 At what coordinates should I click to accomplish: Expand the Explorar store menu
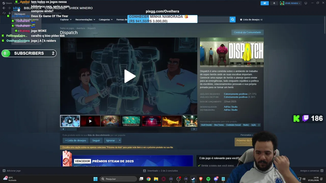(x=66, y=20)
